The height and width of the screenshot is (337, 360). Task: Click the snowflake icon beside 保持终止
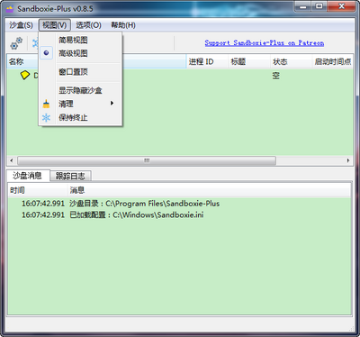point(46,117)
